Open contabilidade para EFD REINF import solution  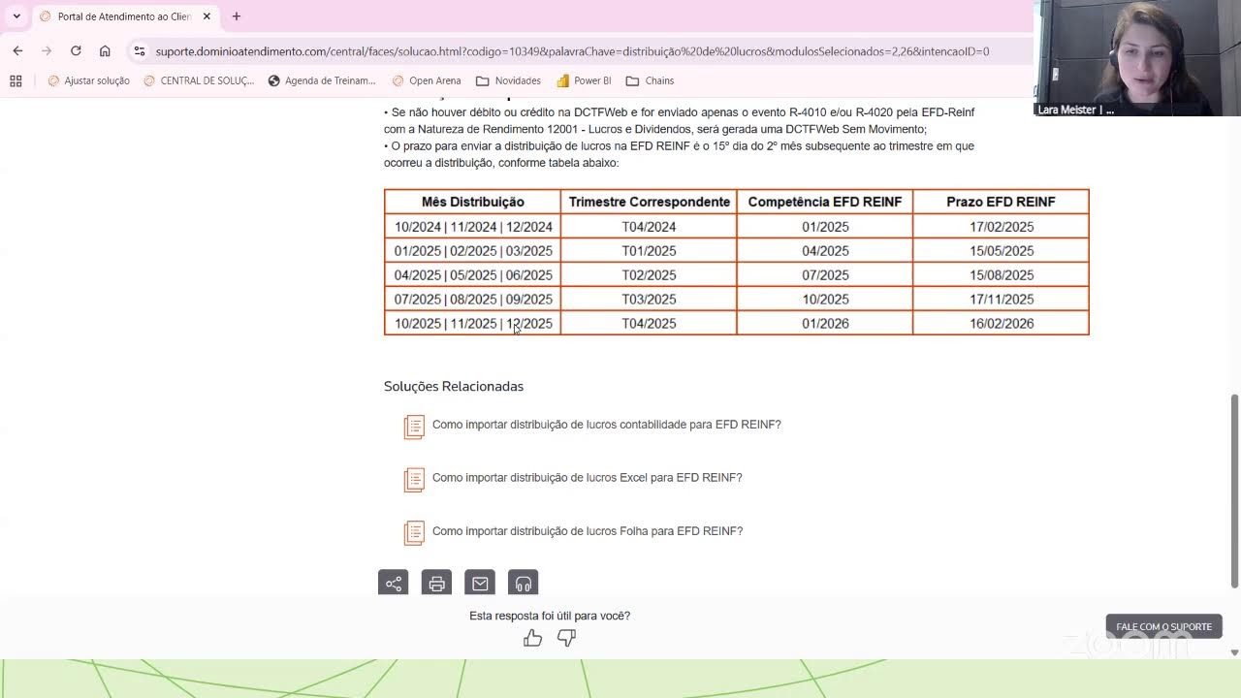click(606, 425)
